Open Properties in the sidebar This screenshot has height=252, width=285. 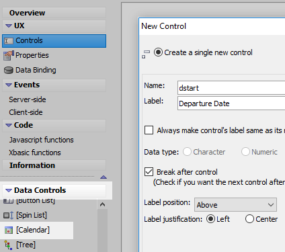pyautogui.click(x=32, y=55)
